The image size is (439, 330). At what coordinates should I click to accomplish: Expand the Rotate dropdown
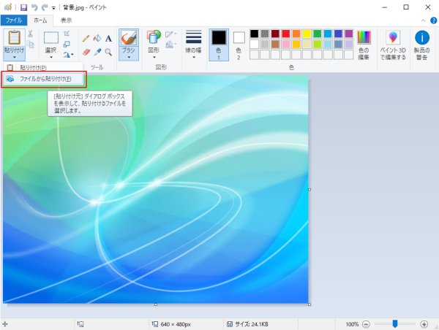(x=67, y=55)
